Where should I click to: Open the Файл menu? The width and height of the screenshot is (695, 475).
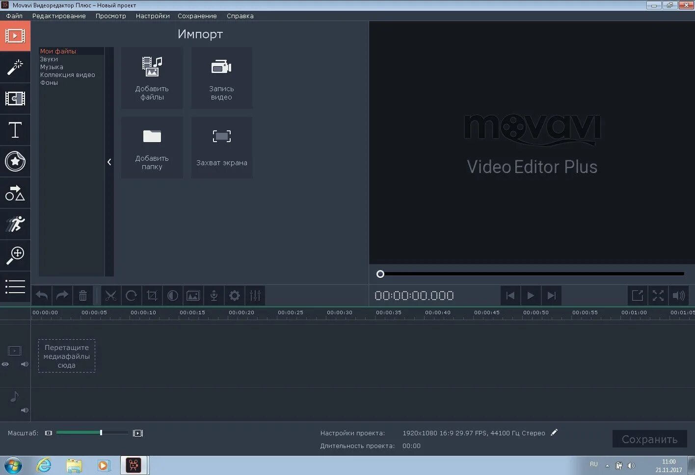tap(14, 16)
